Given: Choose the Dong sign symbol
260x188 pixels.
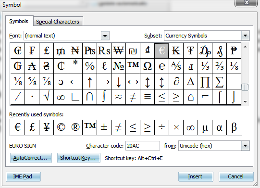Looking at the screenshot, I should (x=147, y=50).
